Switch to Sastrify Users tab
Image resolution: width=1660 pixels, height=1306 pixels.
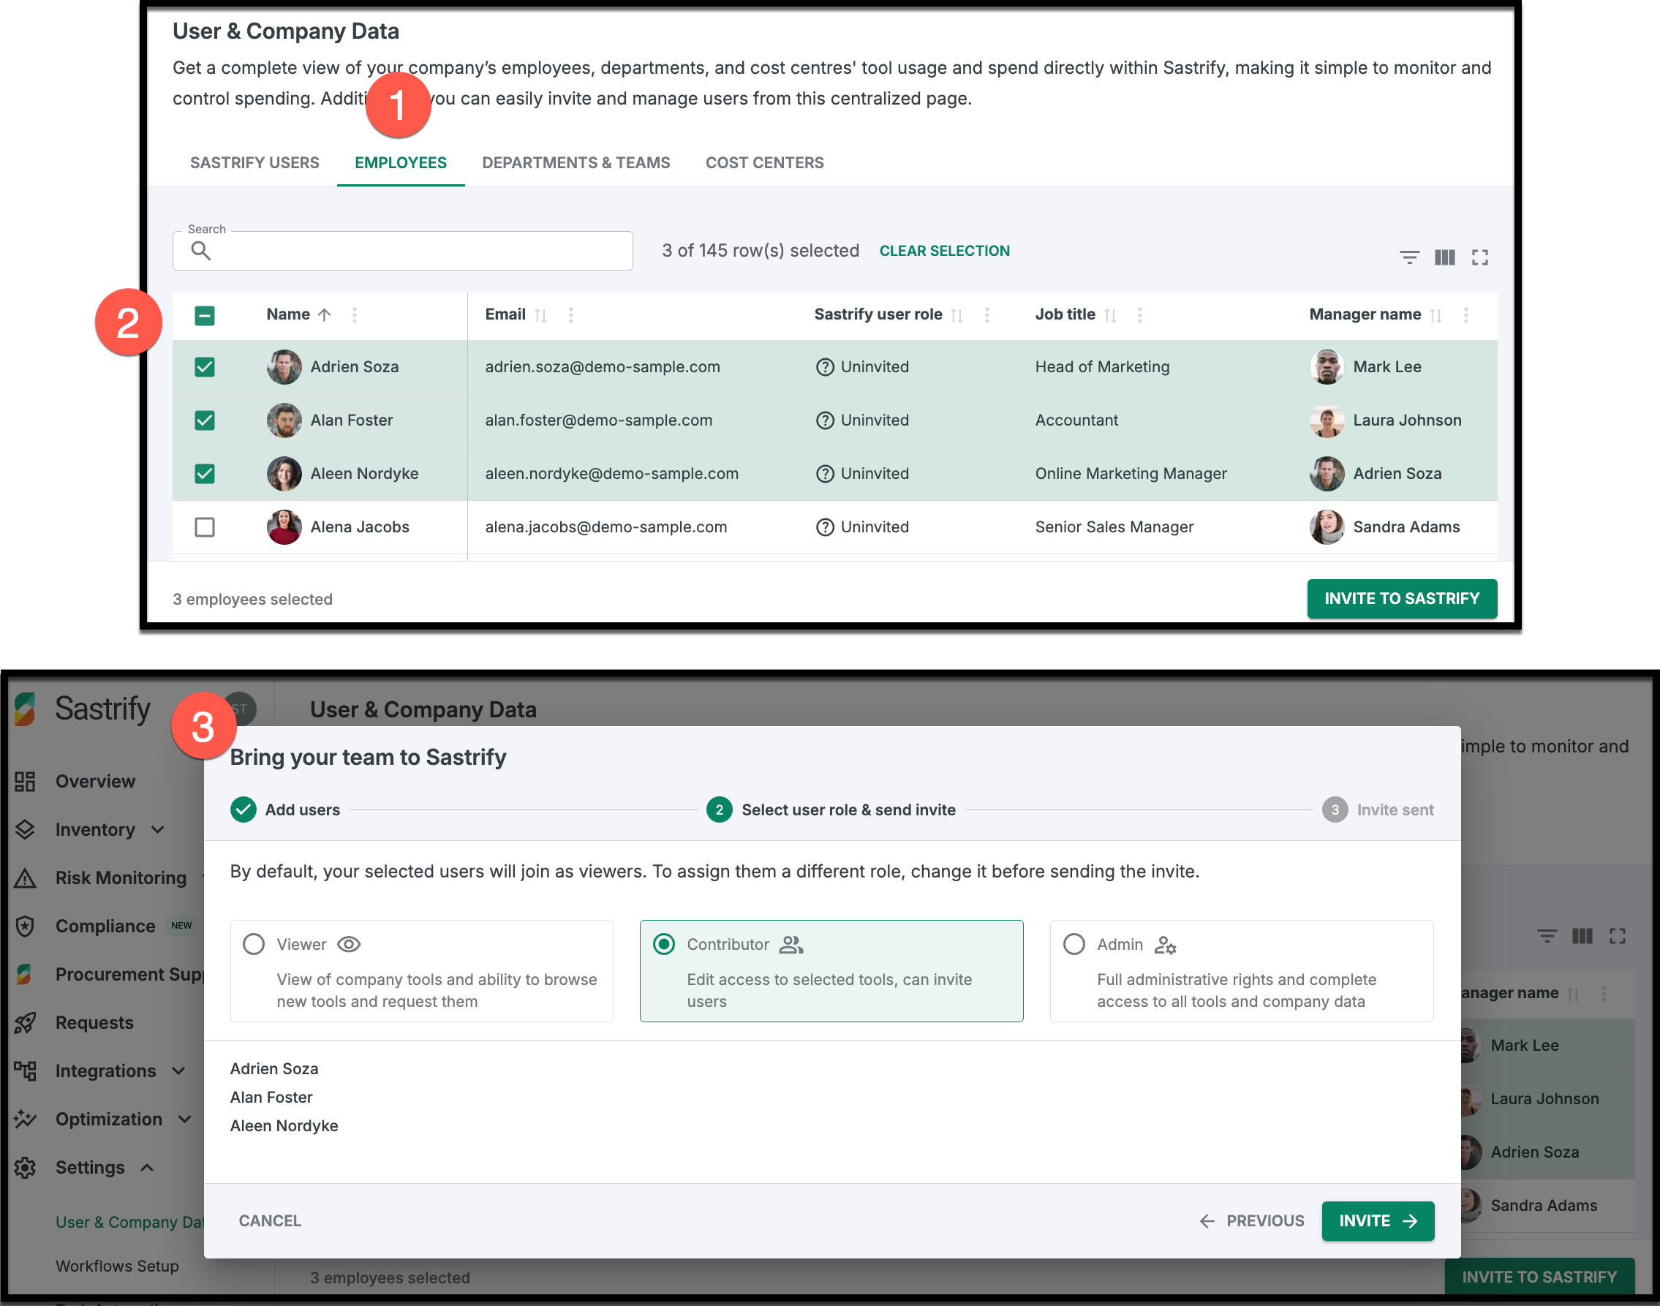coord(254,163)
